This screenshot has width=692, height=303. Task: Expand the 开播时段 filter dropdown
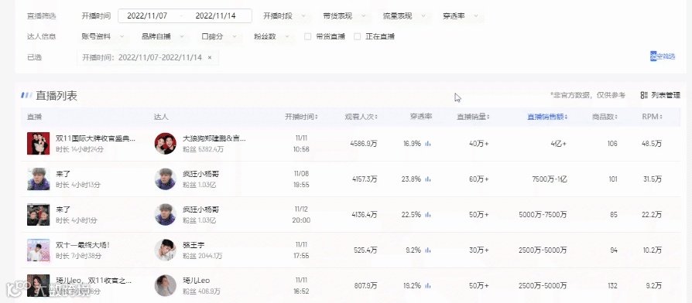(x=285, y=16)
